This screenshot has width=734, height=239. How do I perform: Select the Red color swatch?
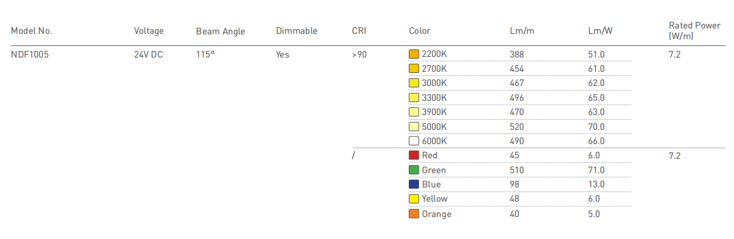click(414, 155)
